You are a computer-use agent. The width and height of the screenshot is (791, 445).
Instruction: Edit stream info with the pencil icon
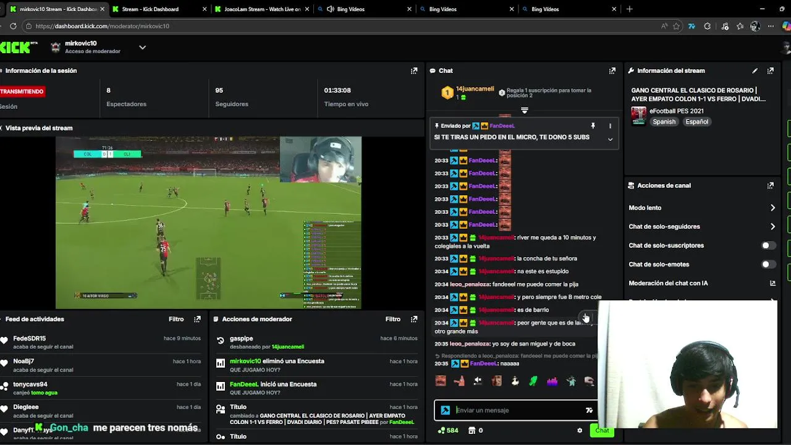tap(755, 70)
